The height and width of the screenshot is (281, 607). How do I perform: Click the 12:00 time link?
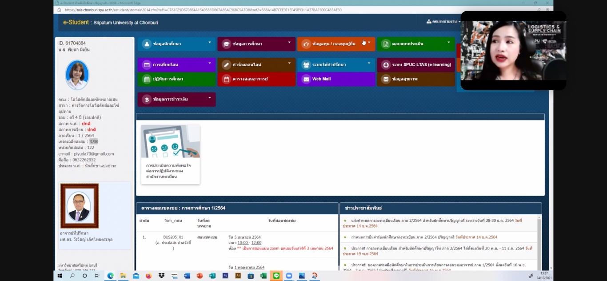pos(256,243)
